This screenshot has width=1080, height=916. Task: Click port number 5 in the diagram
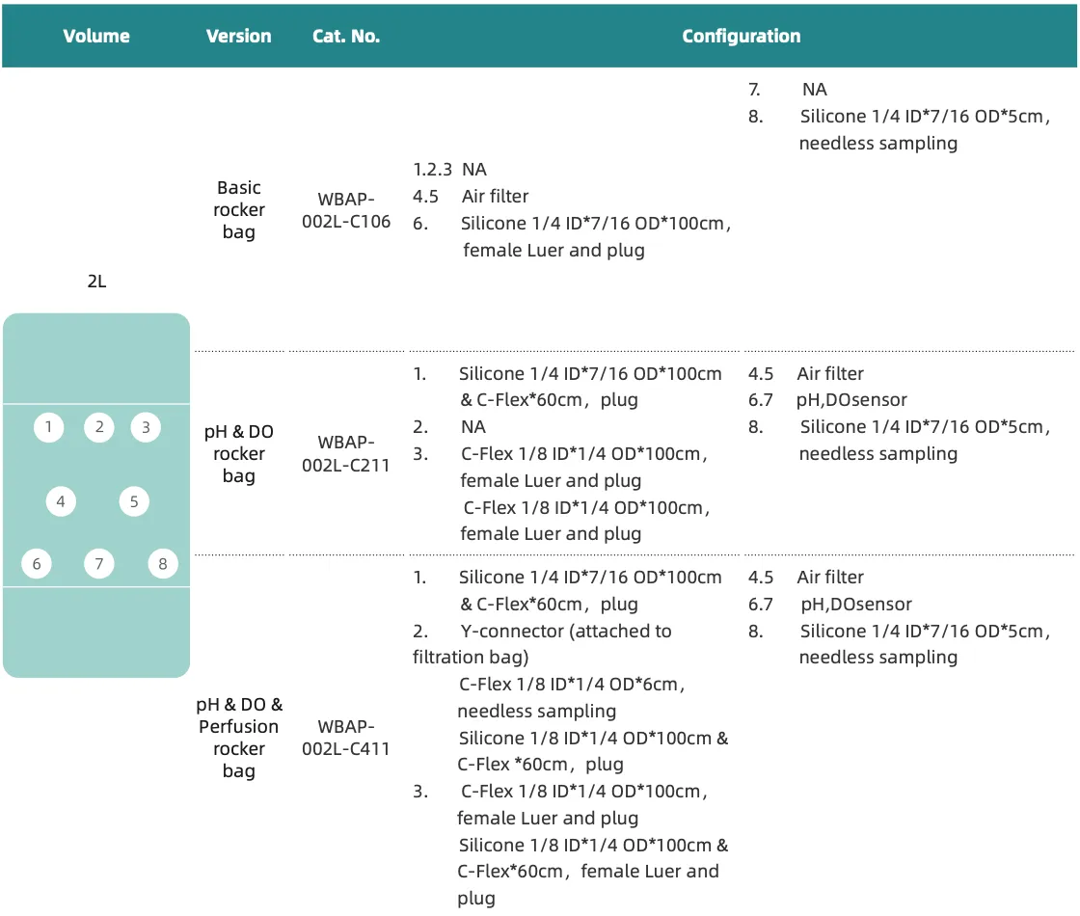coord(134,501)
